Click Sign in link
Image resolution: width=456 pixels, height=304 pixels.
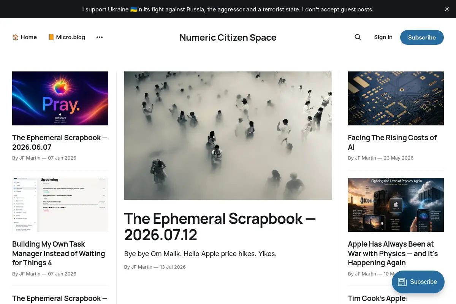click(383, 37)
